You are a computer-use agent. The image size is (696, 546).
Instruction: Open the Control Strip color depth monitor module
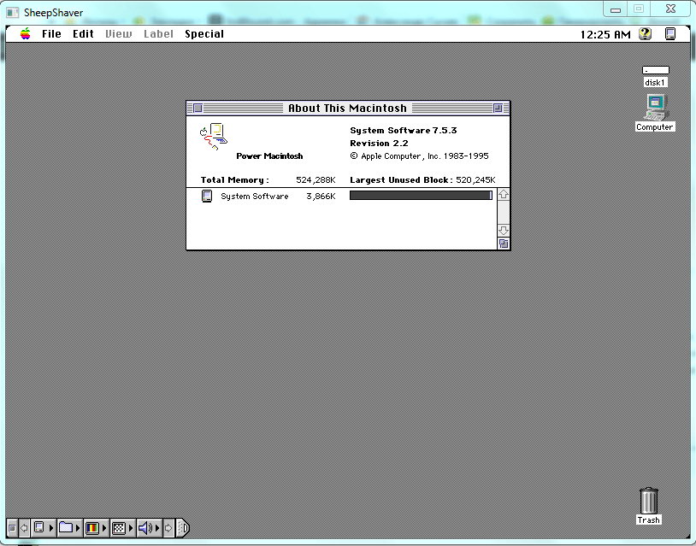[96, 528]
